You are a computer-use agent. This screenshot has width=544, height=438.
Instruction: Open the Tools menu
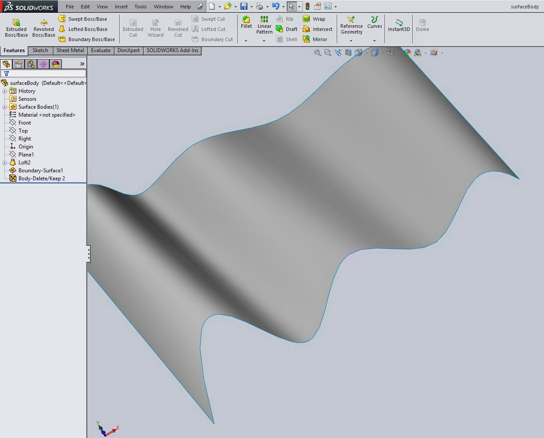tap(141, 7)
